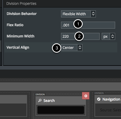Image resolution: width=121 pixels, height=119 pixels.
Task: Click the Division Properties panel title
Action: 21,3
